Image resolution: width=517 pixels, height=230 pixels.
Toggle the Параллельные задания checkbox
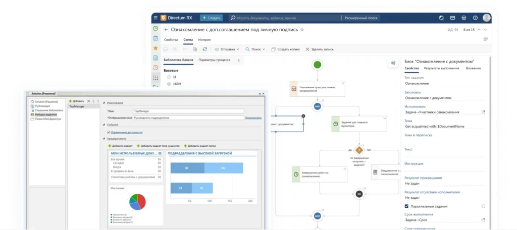point(406,206)
